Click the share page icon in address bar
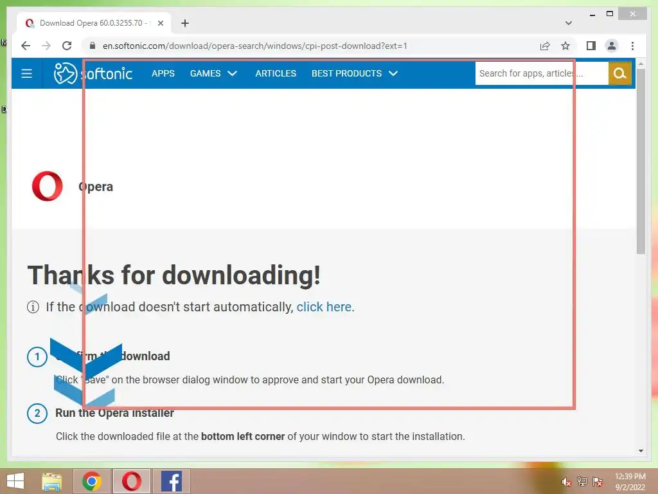Screen dimensions: 658x494 tap(545, 46)
